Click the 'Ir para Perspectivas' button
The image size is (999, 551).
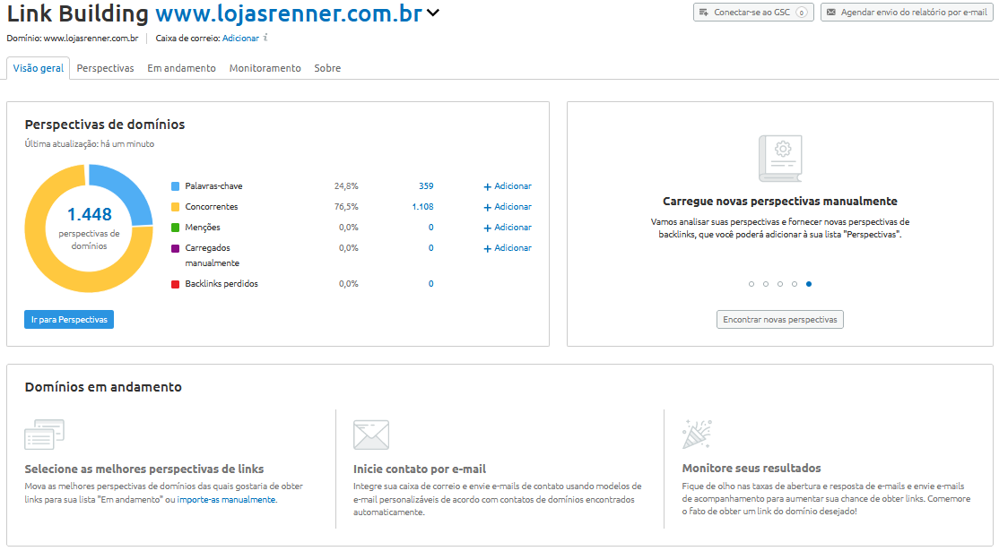click(69, 319)
